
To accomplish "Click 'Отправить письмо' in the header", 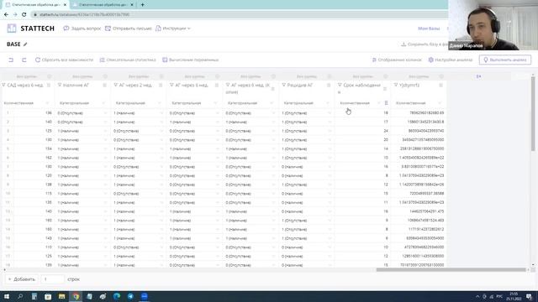I will pyautogui.click(x=129, y=29).
